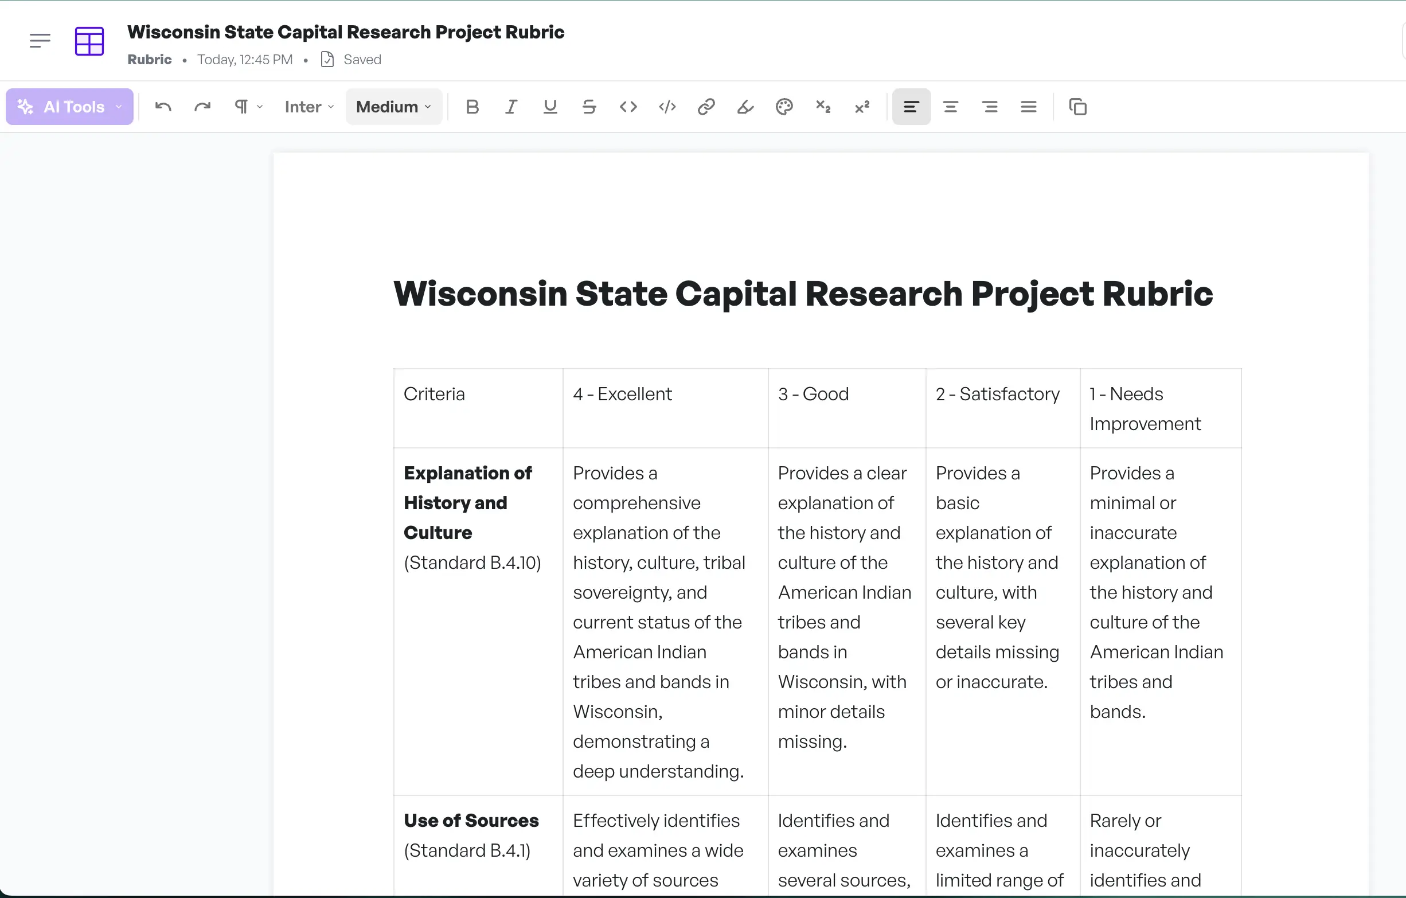Viewport: 1406px width, 898px height.
Task: Toggle inline code formatting
Action: point(628,107)
